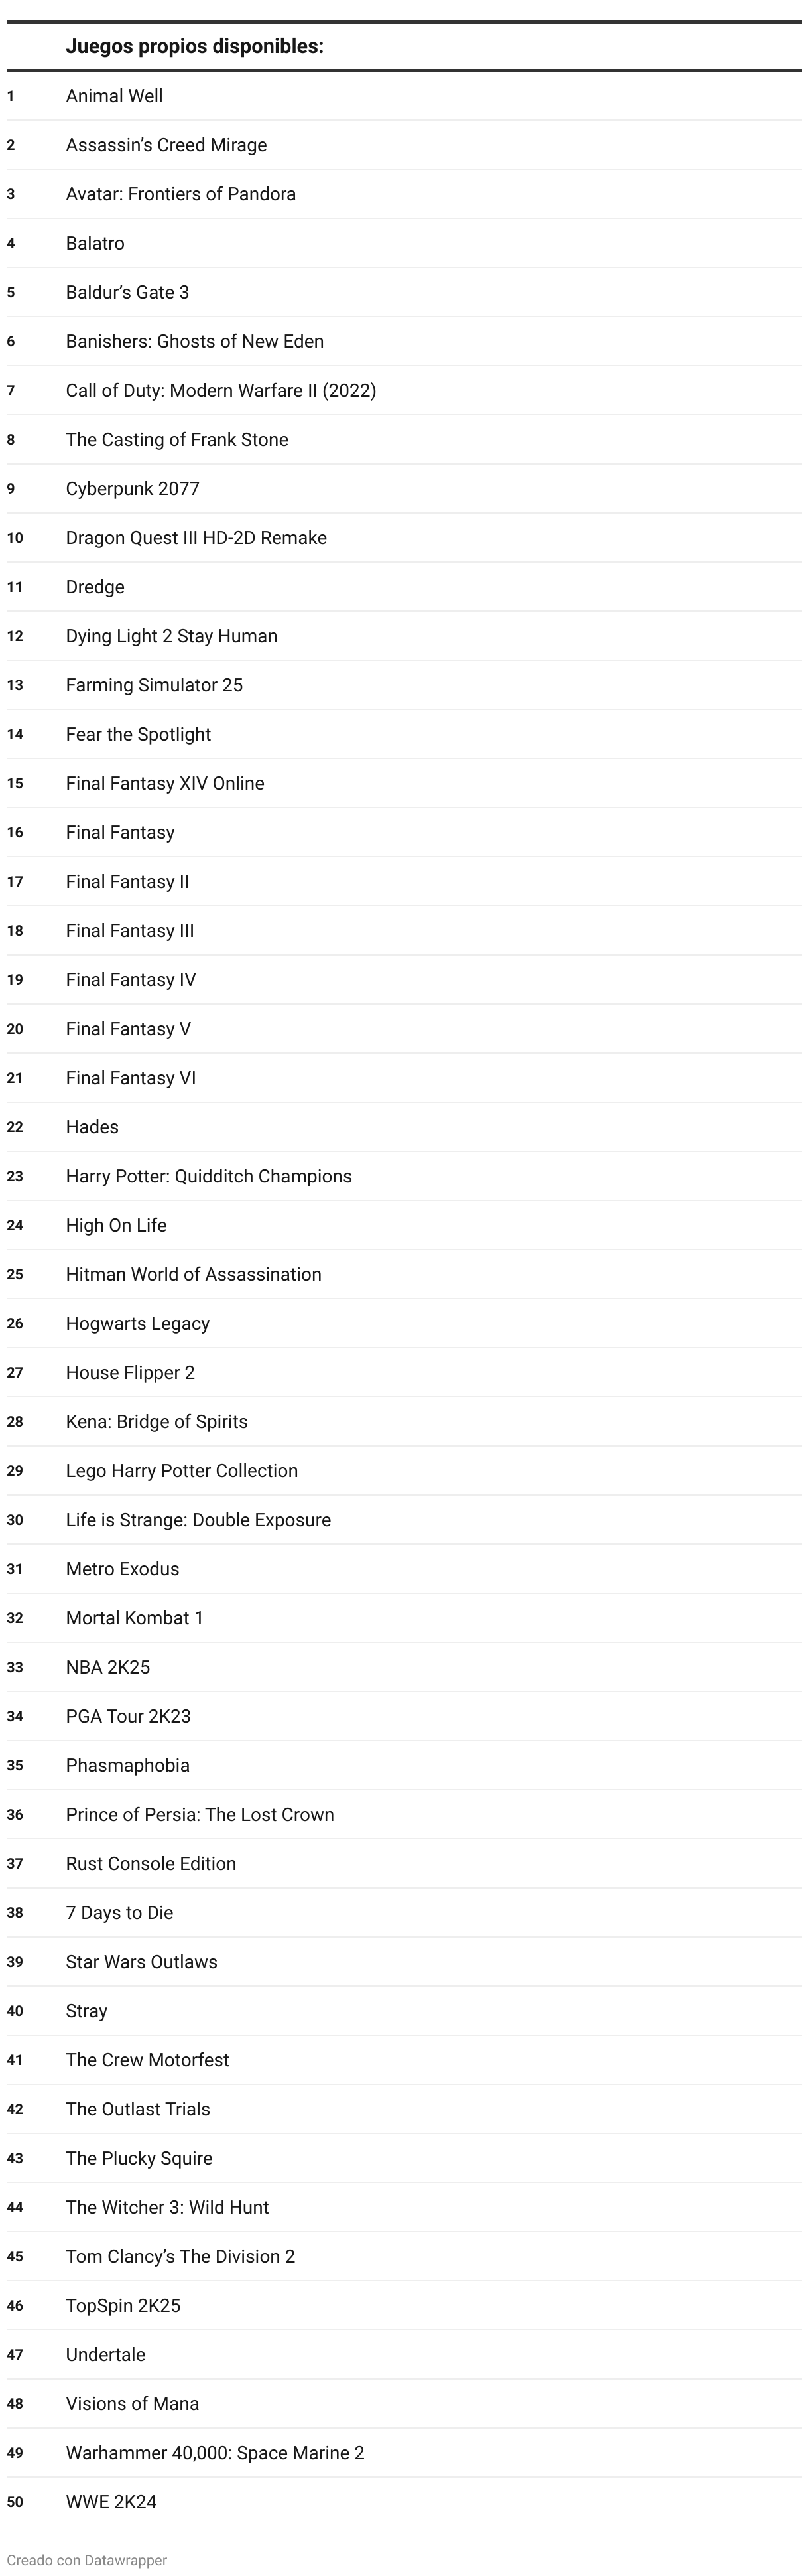Click Warhammer 40,000: Space Marine 2

pos(215,2452)
